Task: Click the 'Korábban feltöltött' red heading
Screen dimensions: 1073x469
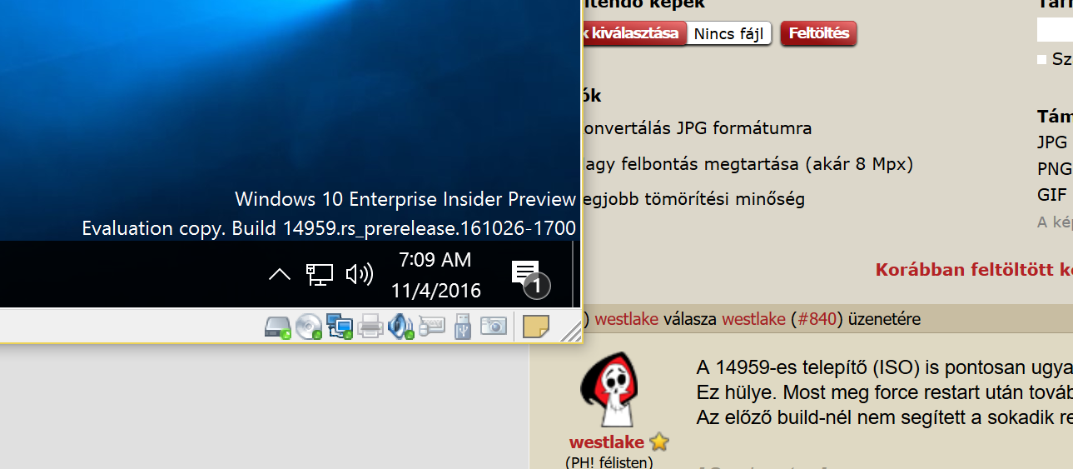Action: point(974,270)
